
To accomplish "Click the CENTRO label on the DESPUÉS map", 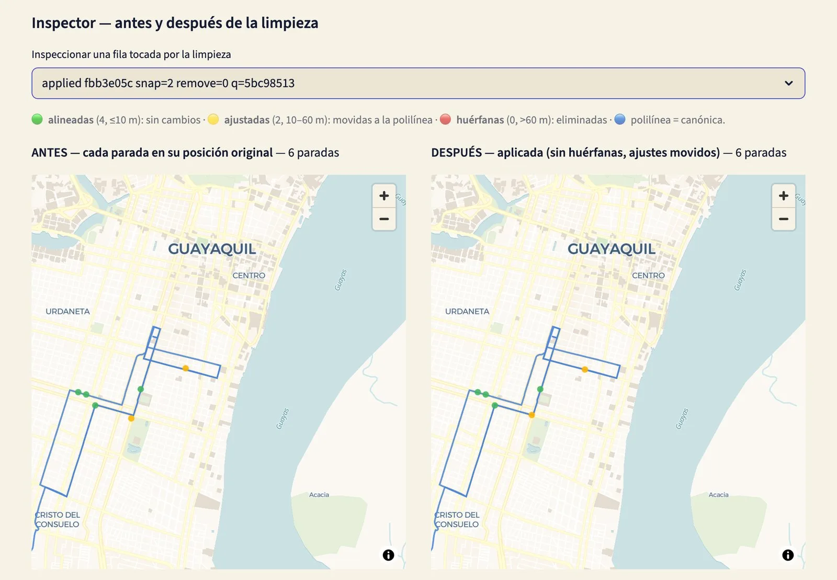I will (648, 276).
